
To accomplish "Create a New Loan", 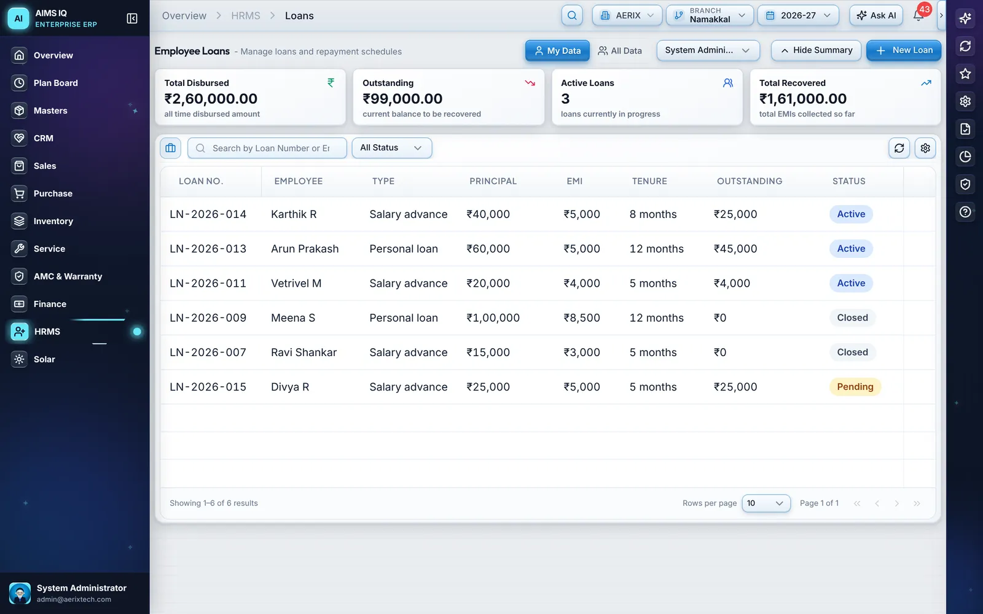I will pyautogui.click(x=904, y=50).
